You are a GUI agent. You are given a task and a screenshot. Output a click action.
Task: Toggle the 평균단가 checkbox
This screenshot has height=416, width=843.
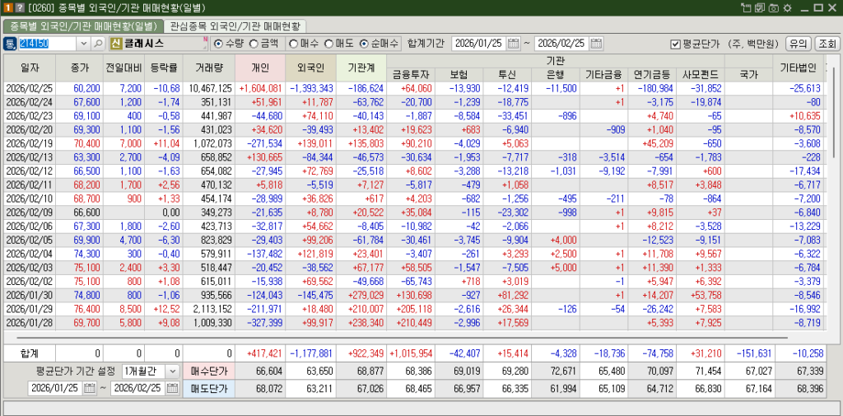point(676,44)
